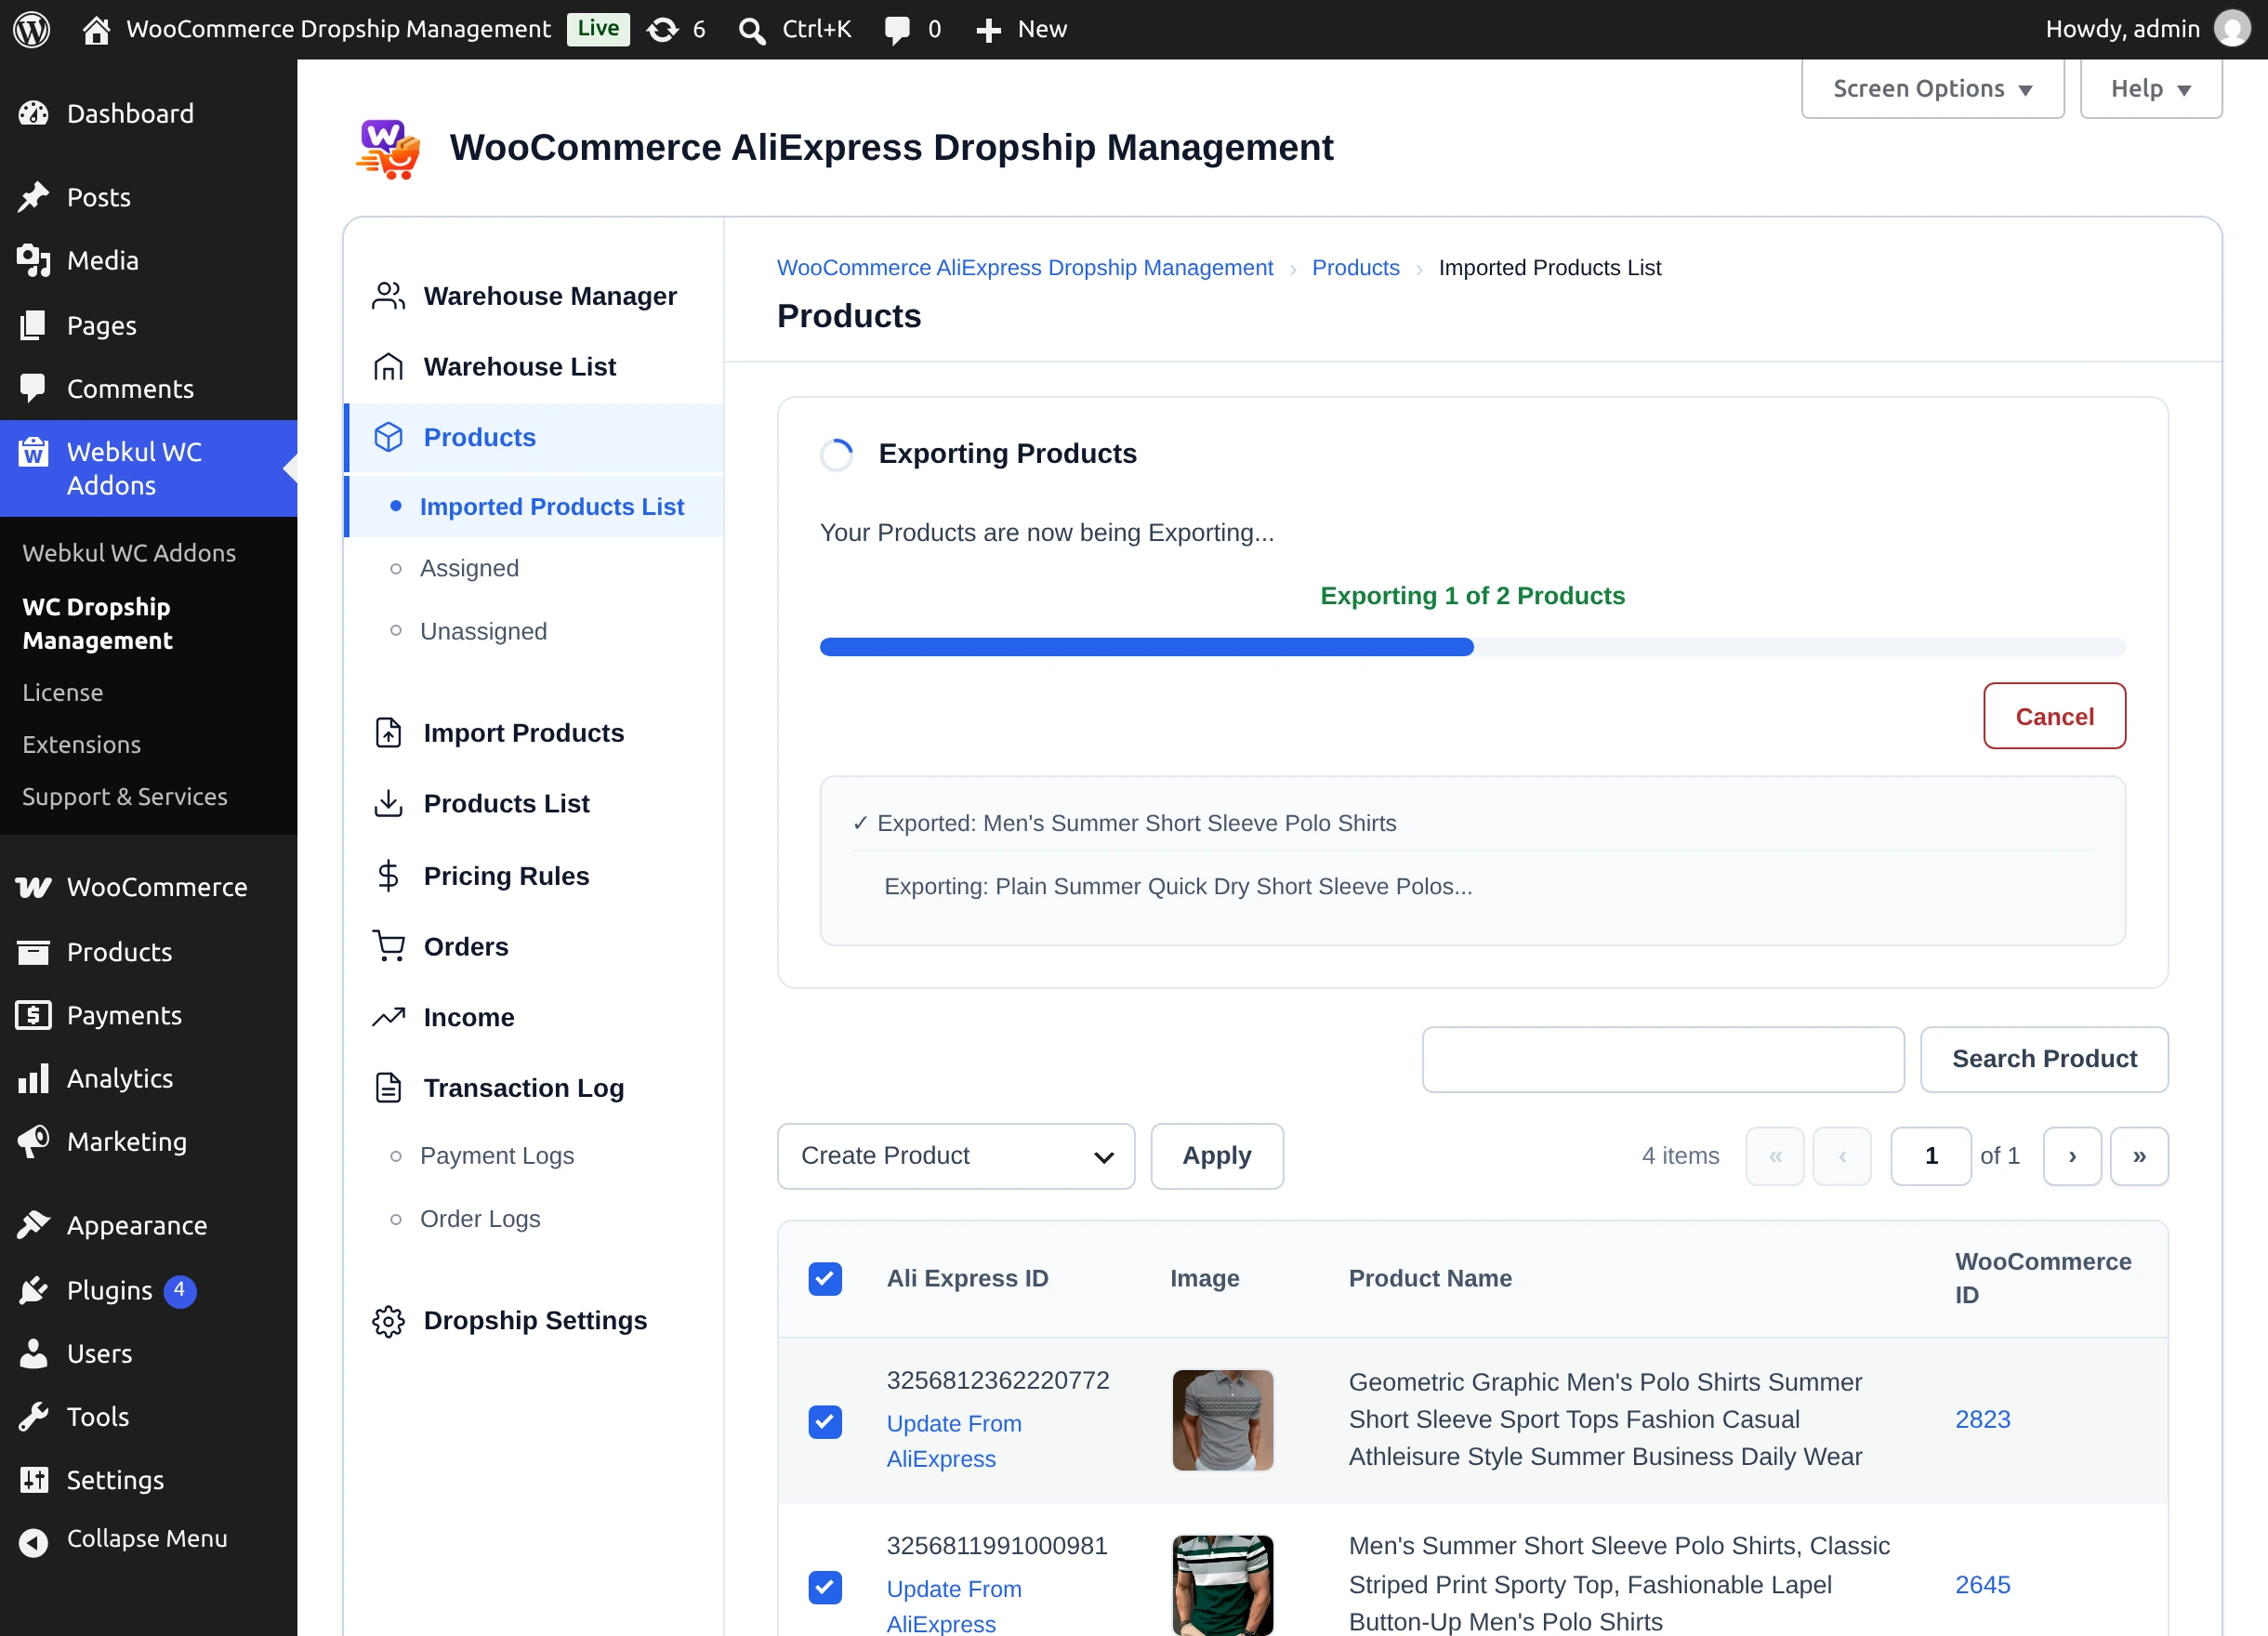Follow the WooCommerce AliExpress Dropship Management breadcrumb
The height and width of the screenshot is (1636, 2268).
point(1025,268)
